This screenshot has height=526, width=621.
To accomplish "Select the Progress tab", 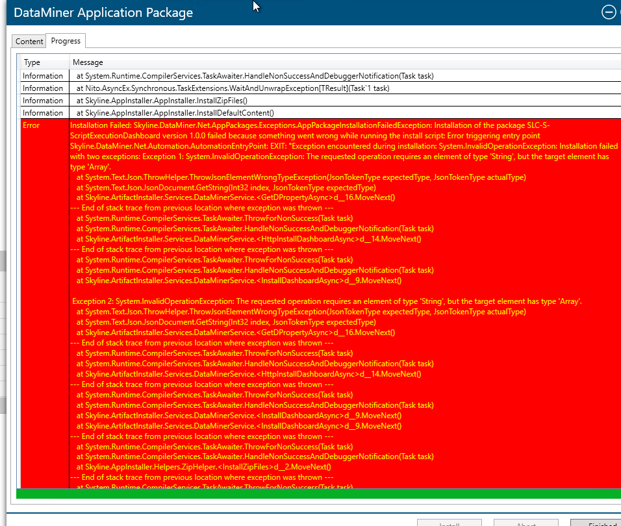I will (x=66, y=41).
